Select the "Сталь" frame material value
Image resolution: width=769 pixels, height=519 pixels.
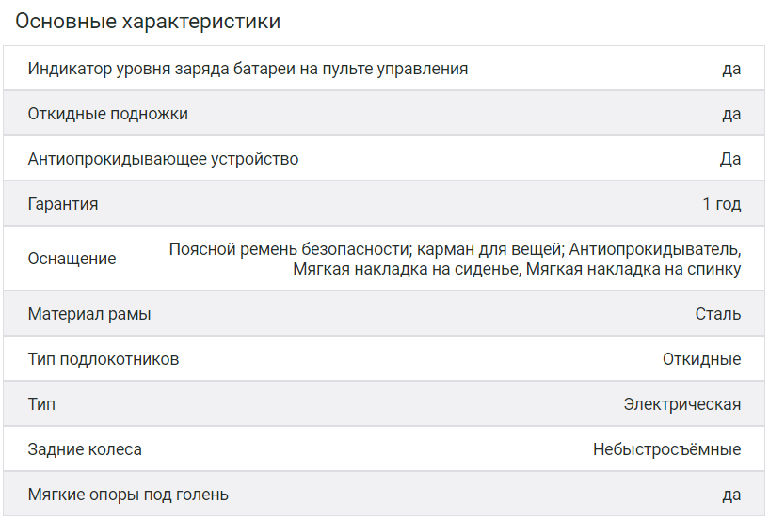(717, 314)
